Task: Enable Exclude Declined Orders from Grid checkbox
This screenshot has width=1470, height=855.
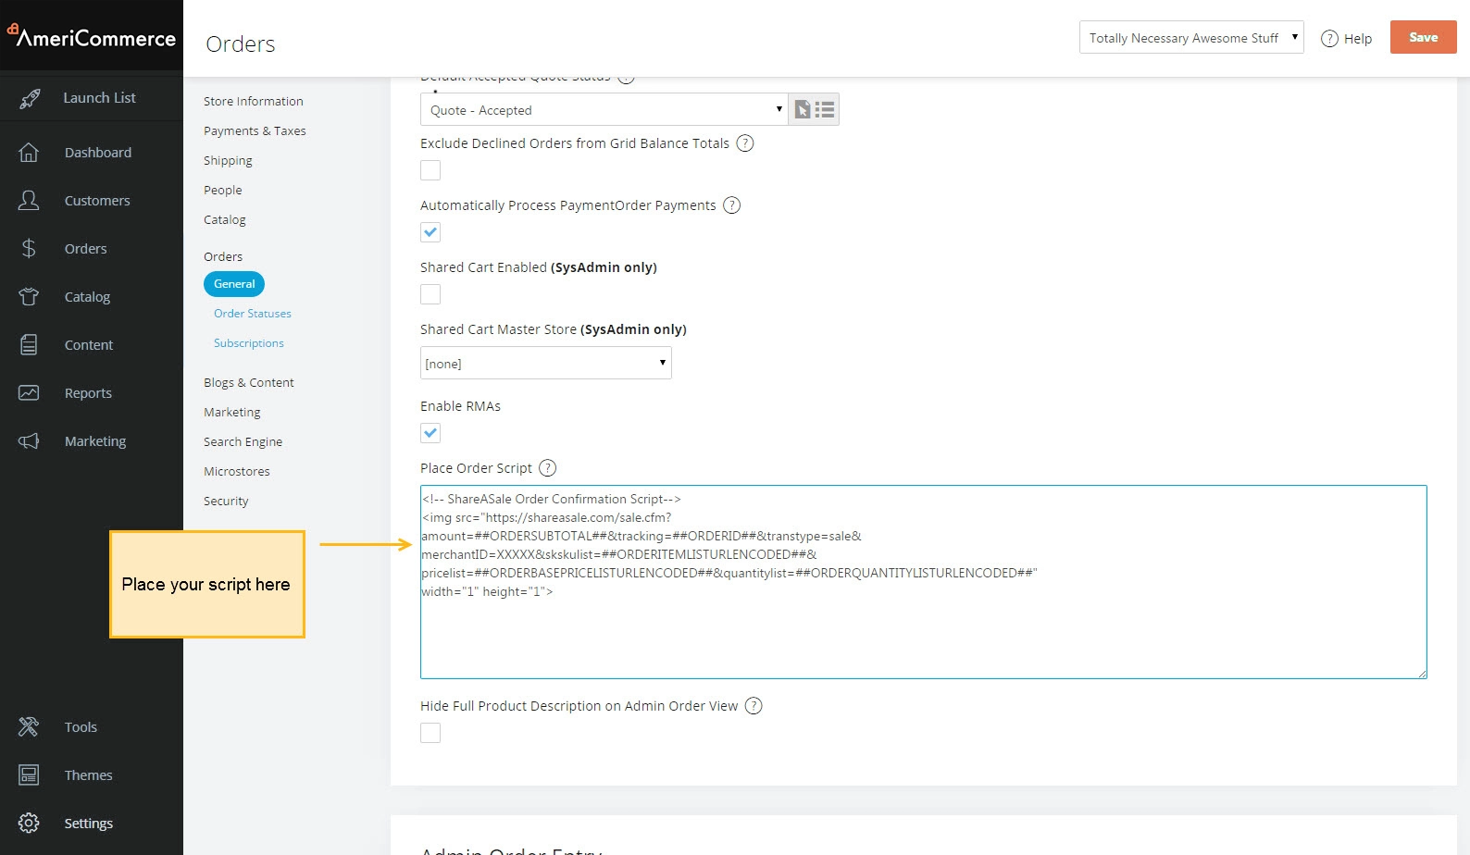Action: click(x=430, y=170)
